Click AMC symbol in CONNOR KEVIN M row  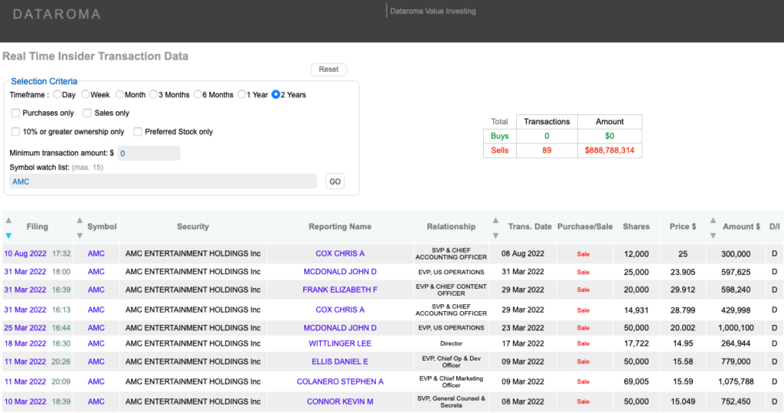point(96,402)
